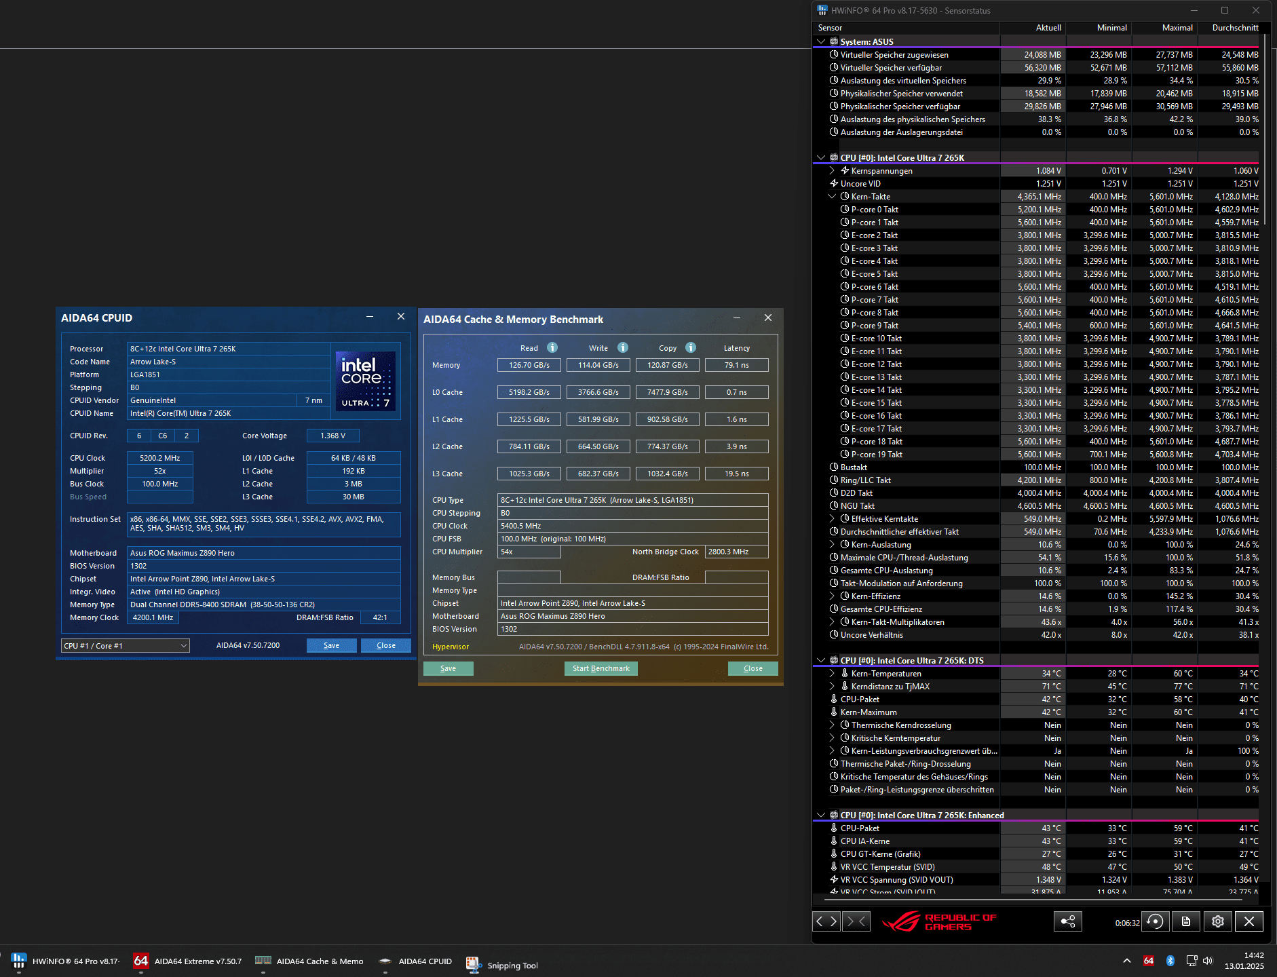Collapse the CPU 265K: DTS group
Image resolution: width=1277 pixels, height=977 pixels.
821,660
